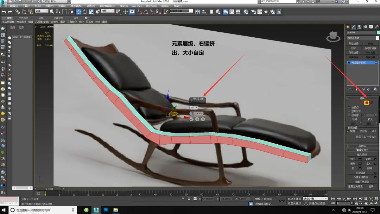
Task: Collapse the 选择 rollout header
Action: tap(362, 98)
